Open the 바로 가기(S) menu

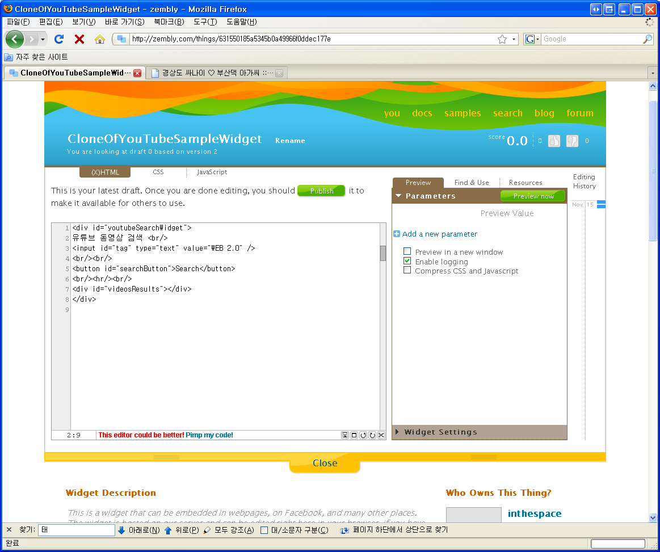125,22
